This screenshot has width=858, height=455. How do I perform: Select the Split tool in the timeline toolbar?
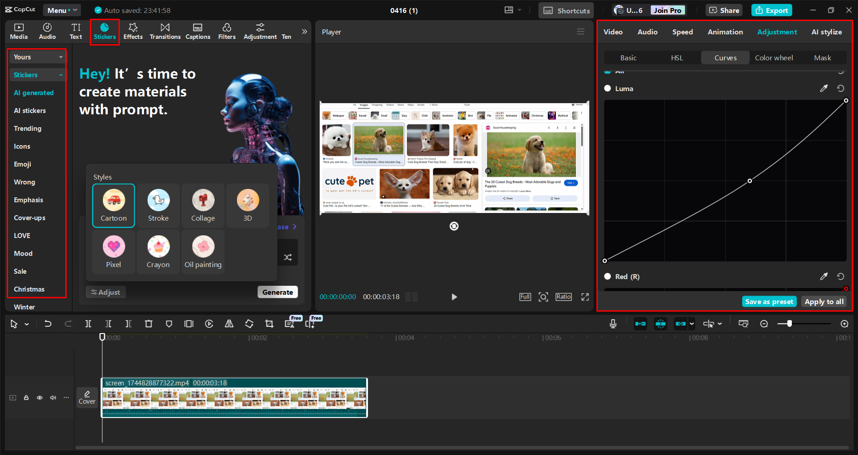[88, 324]
